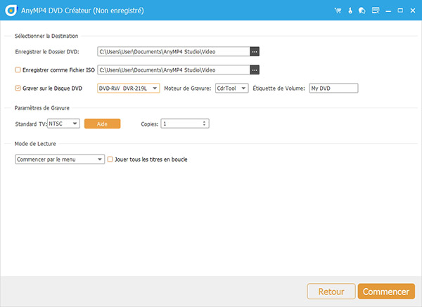Image resolution: width=422 pixels, height=307 pixels.
Task: Toggle Jouer tous les titres en boucle
Action: pyautogui.click(x=110, y=159)
